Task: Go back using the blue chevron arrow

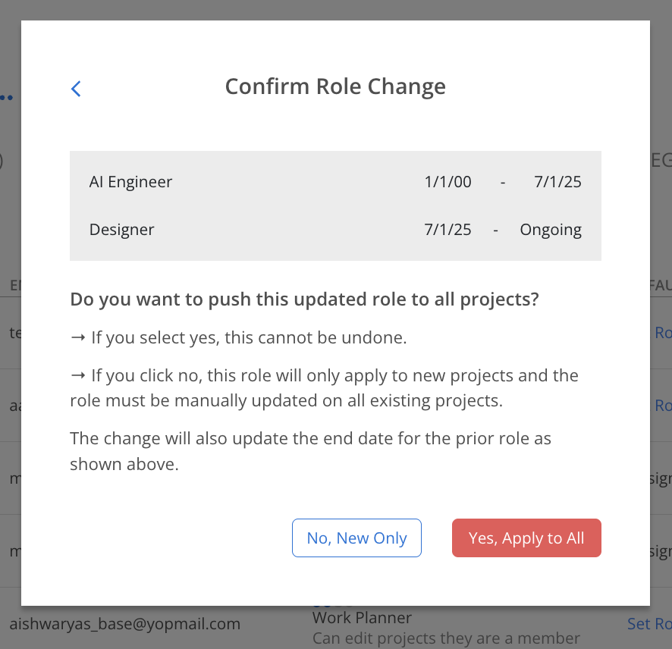Action: pos(76,89)
